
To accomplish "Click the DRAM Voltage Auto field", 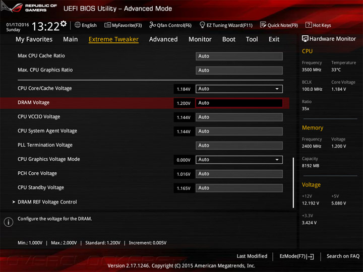I will (239, 103).
